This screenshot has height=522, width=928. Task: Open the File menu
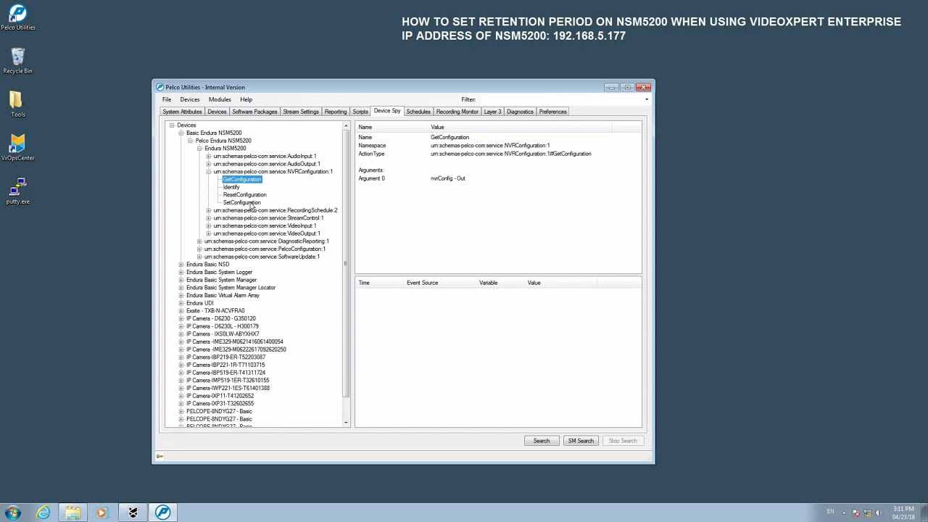[167, 99]
